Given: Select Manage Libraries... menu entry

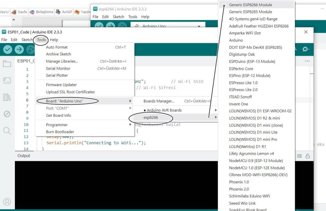Looking at the screenshot, I should point(85,61).
